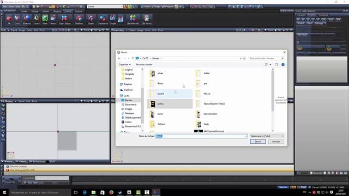Select the By Material tool
The image size is (349, 196).
pyautogui.click(x=133, y=20)
